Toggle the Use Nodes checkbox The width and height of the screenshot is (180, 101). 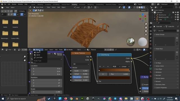(x=65, y=50)
